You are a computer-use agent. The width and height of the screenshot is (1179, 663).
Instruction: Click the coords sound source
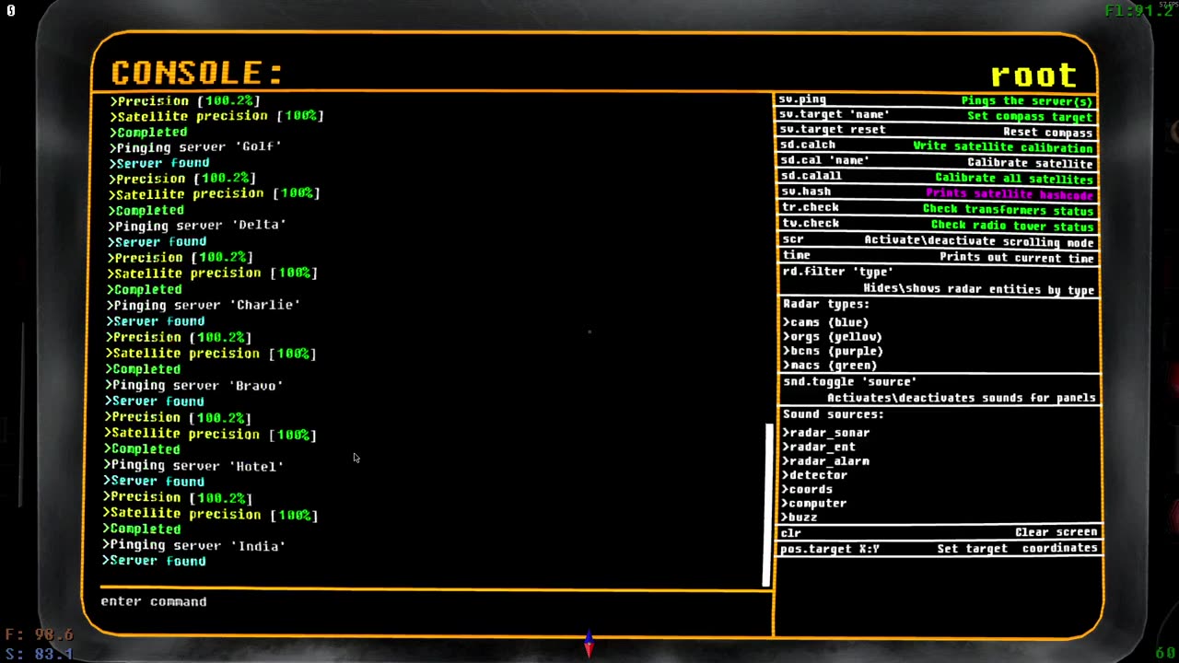808,490
